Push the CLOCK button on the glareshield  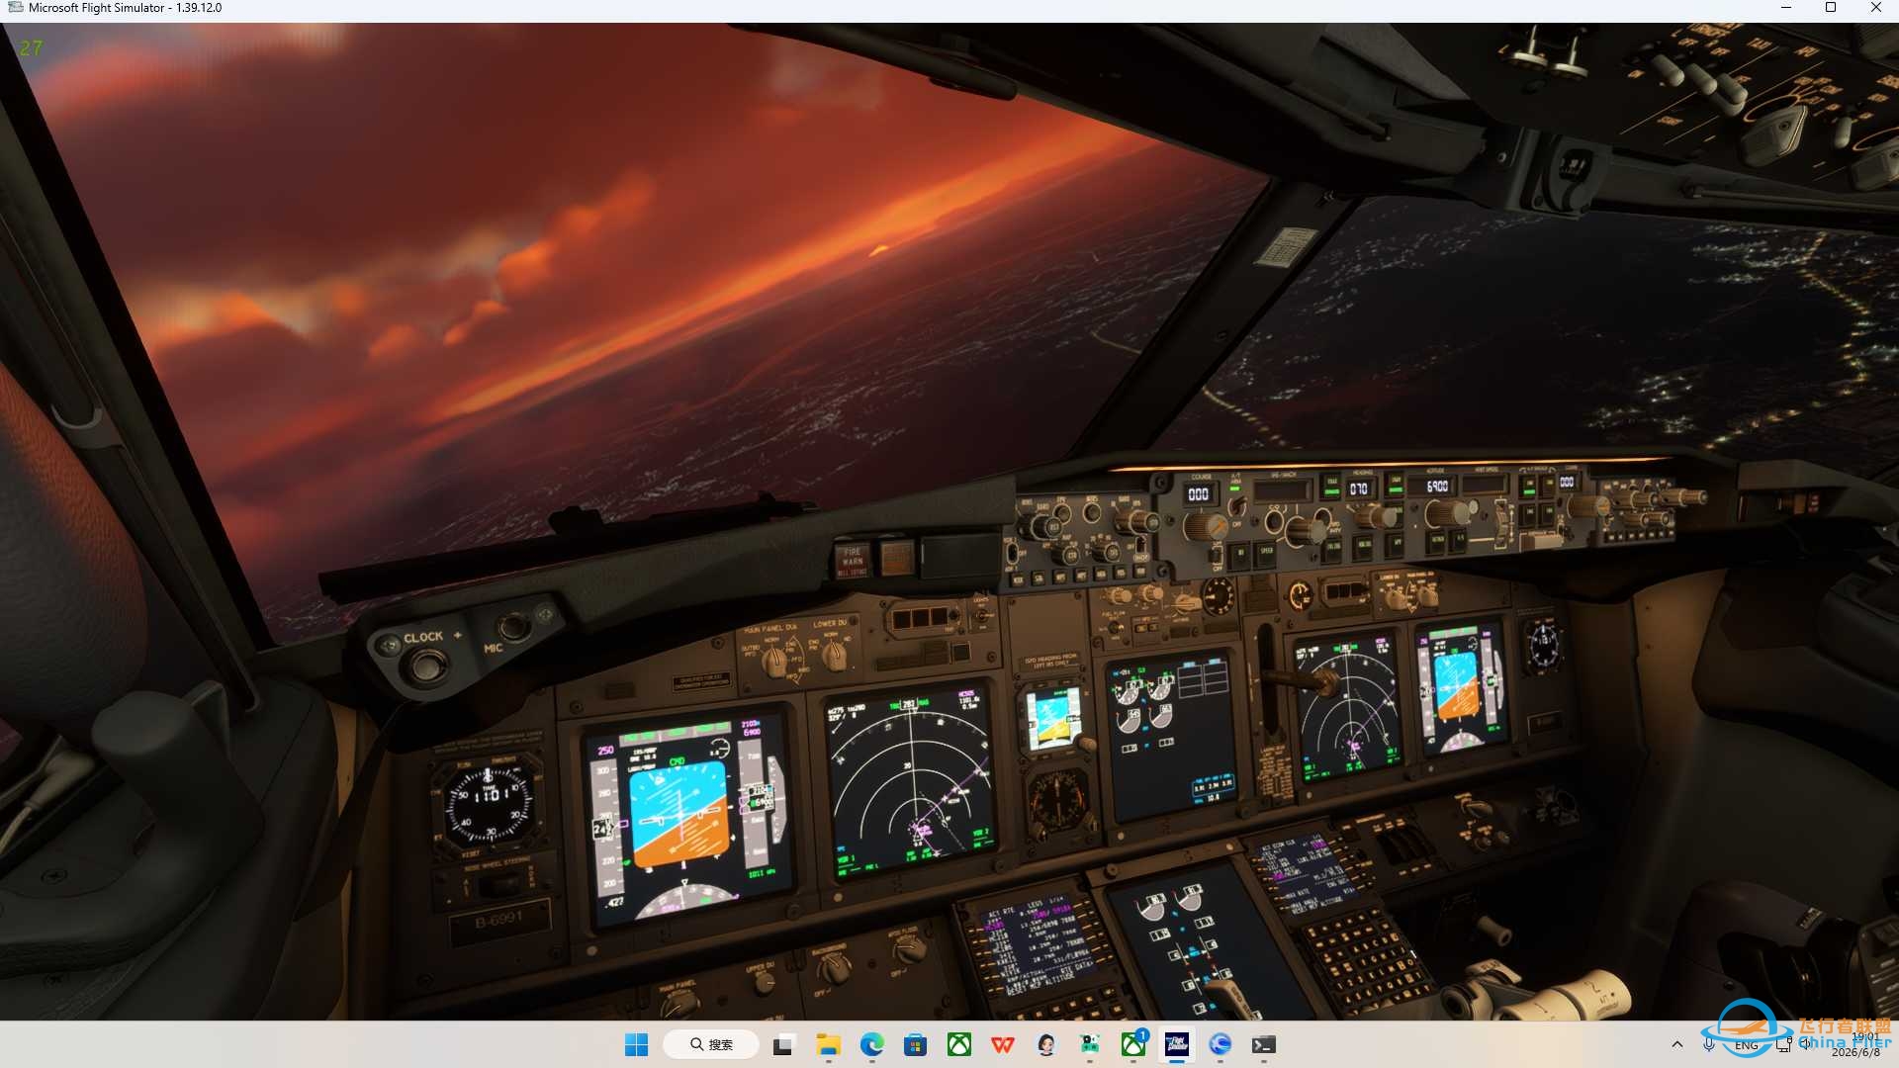tap(426, 667)
